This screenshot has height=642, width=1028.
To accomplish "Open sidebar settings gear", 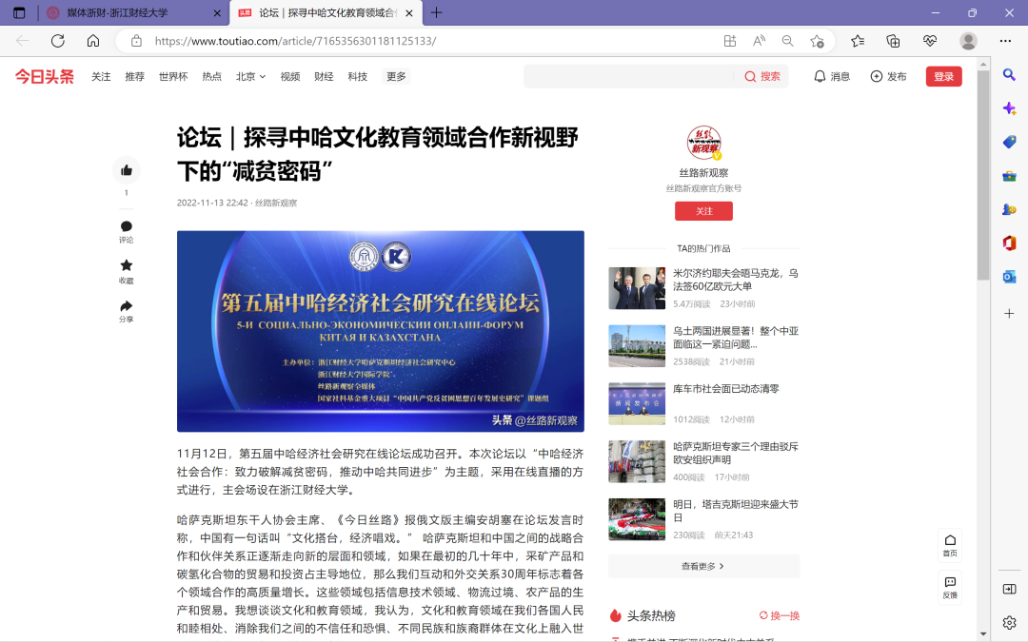I will click(1009, 622).
